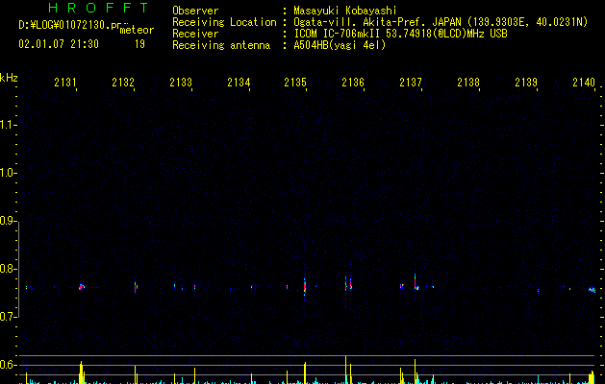Click the kHz axis unit label
Image resolution: width=605 pixels, height=384 pixels.
(x=9, y=78)
